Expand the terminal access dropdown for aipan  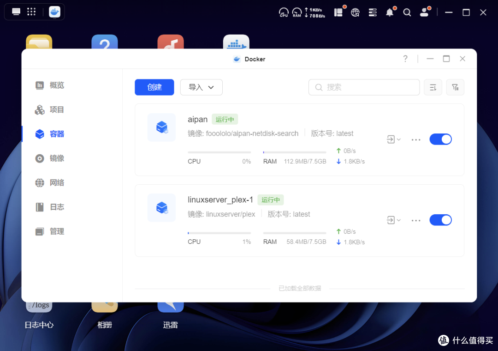tap(394, 139)
